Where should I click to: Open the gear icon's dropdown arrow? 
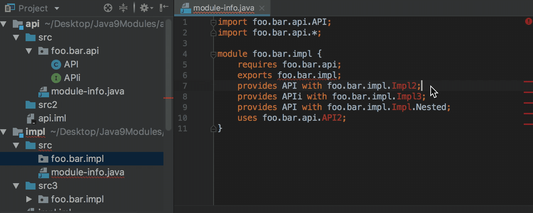click(x=150, y=8)
